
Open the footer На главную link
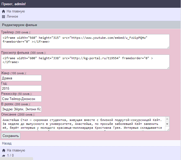click(x=16, y=150)
